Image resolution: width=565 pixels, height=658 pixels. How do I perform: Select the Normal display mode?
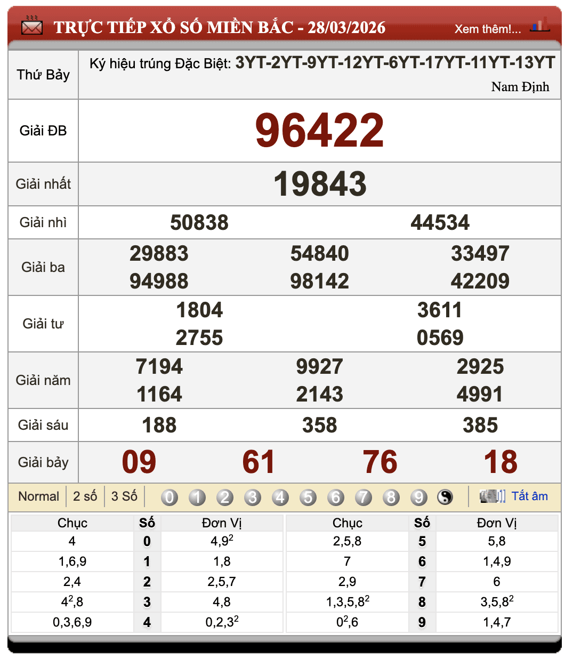[38, 496]
